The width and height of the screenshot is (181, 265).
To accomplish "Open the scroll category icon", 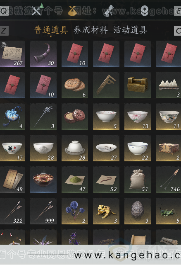I will pyautogui.click(x=108, y=11).
